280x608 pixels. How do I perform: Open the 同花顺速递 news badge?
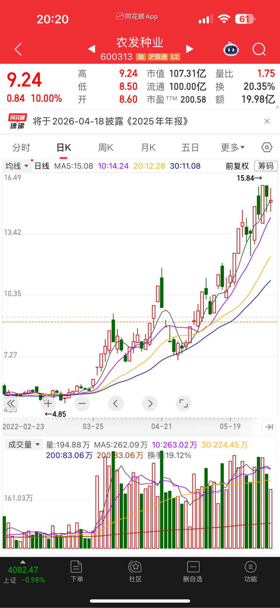pos(17,121)
